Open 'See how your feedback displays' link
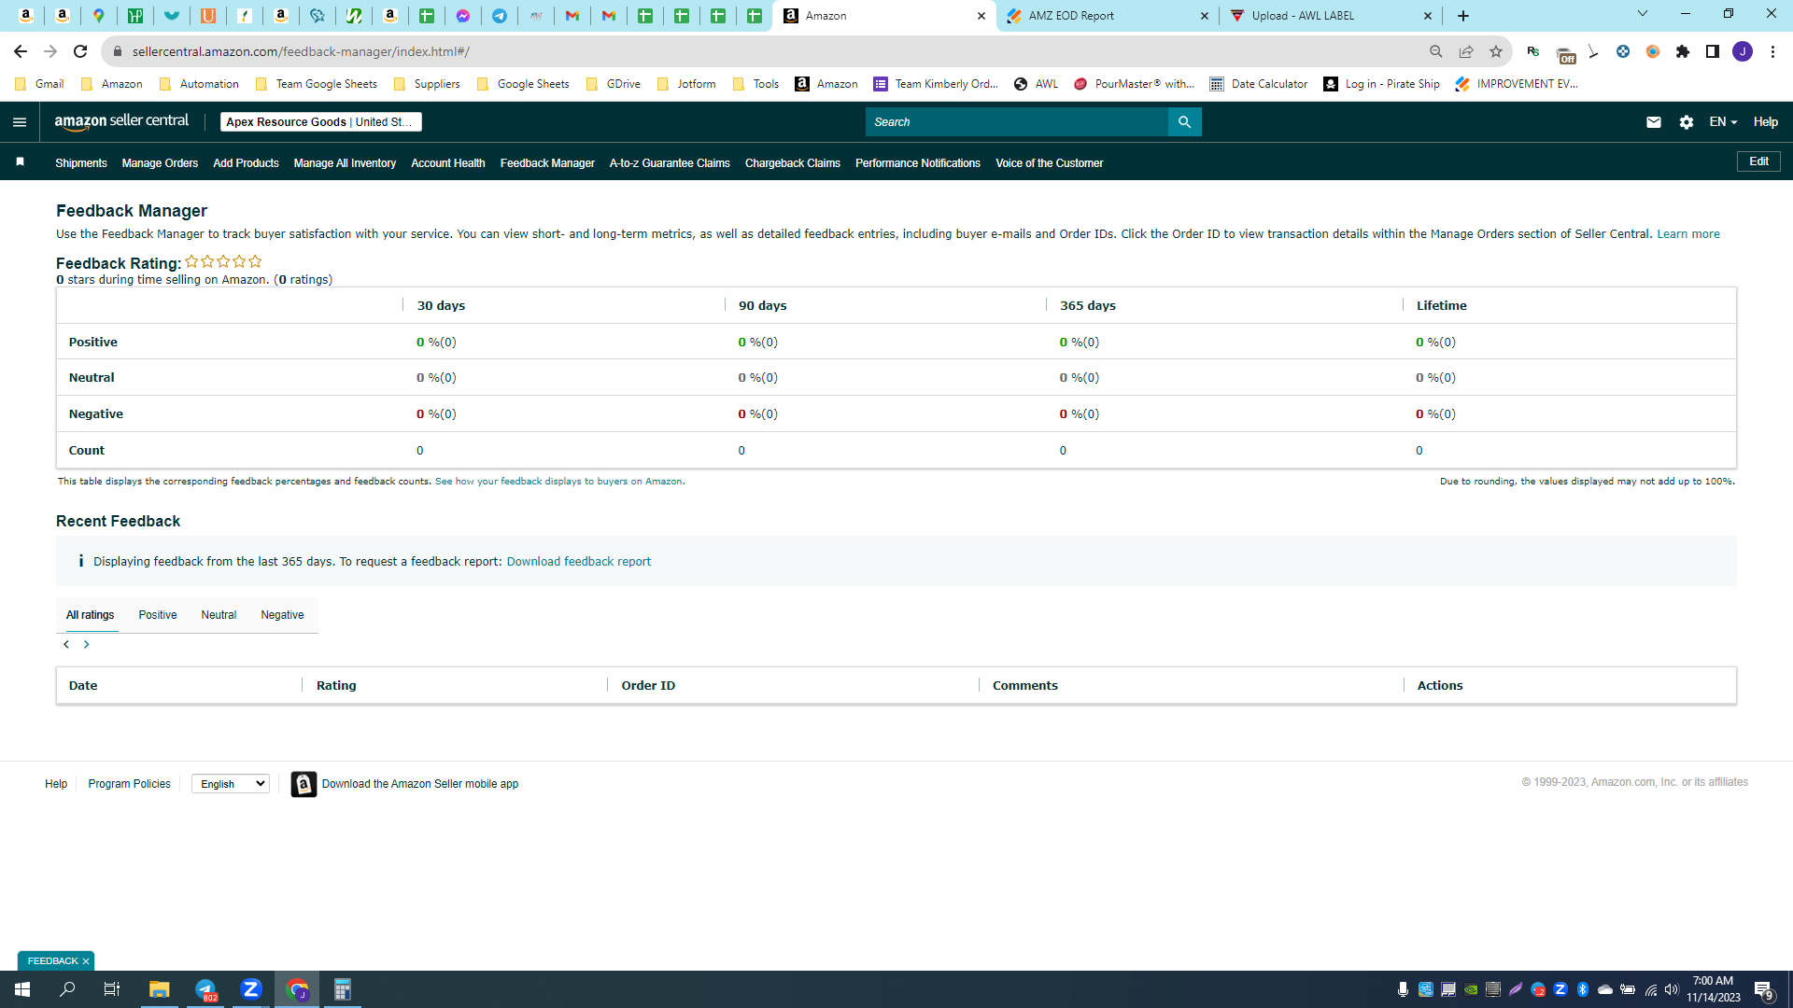Screen dimensions: 1793x1008 click(558, 482)
